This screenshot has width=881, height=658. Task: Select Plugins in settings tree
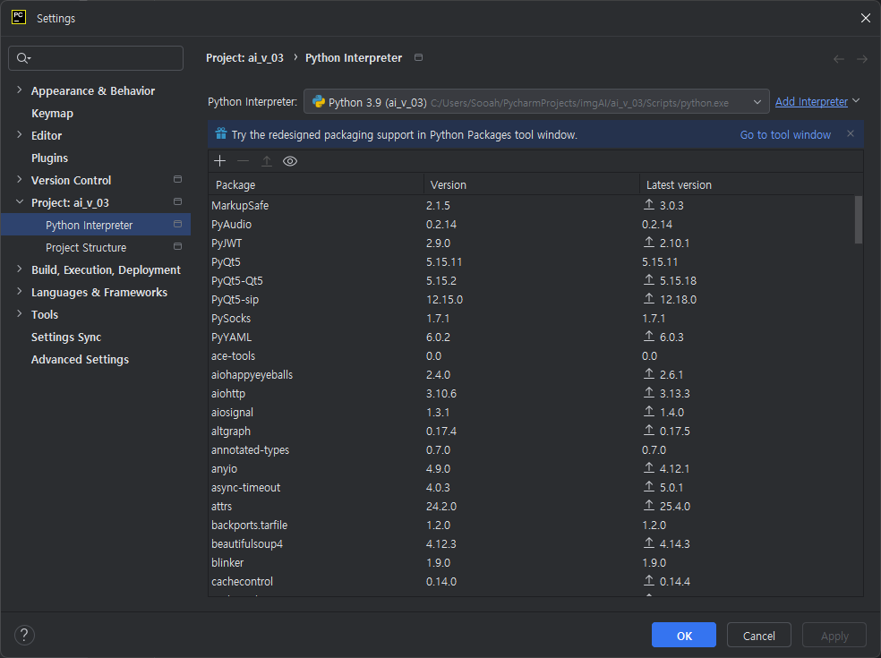(x=49, y=158)
